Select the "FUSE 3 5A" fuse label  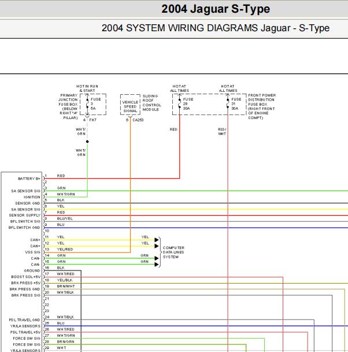[95, 103]
